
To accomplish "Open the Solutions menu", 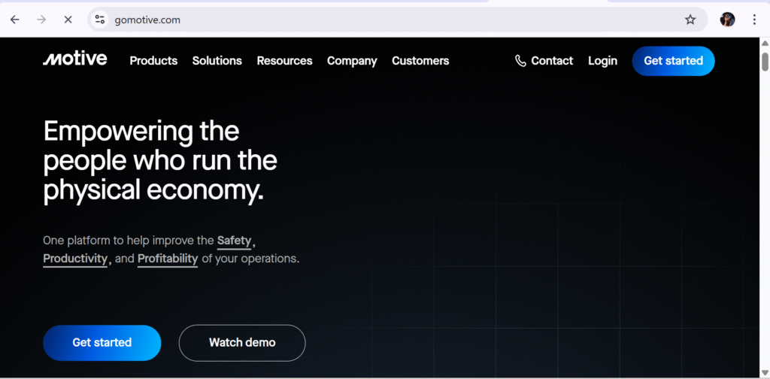I will (x=217, y=61).
